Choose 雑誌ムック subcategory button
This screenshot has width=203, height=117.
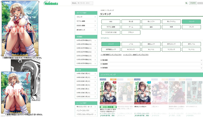pos(151,44)
